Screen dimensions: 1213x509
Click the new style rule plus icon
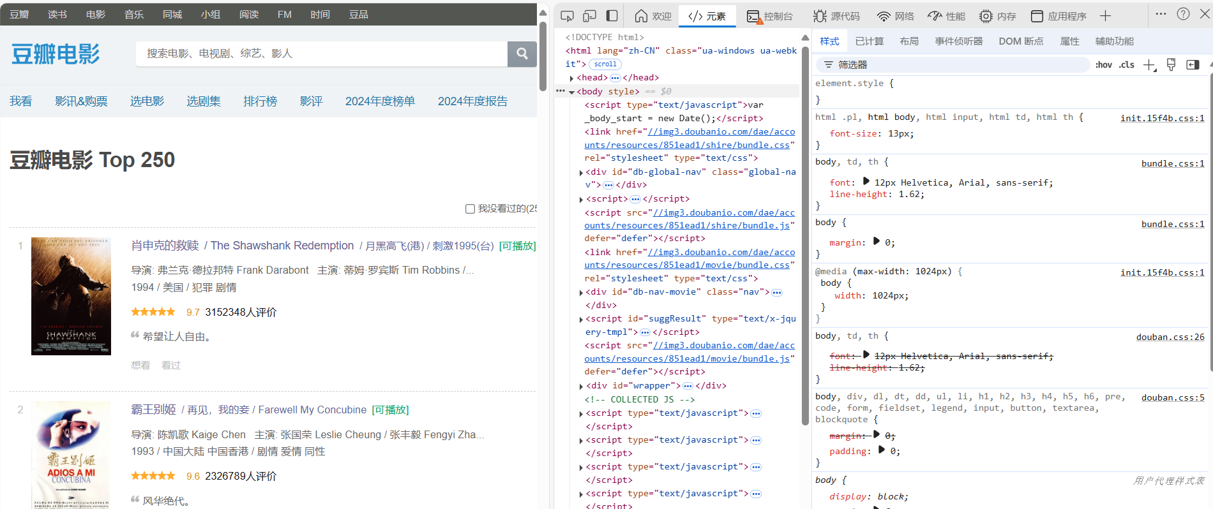click(1149, 65)
